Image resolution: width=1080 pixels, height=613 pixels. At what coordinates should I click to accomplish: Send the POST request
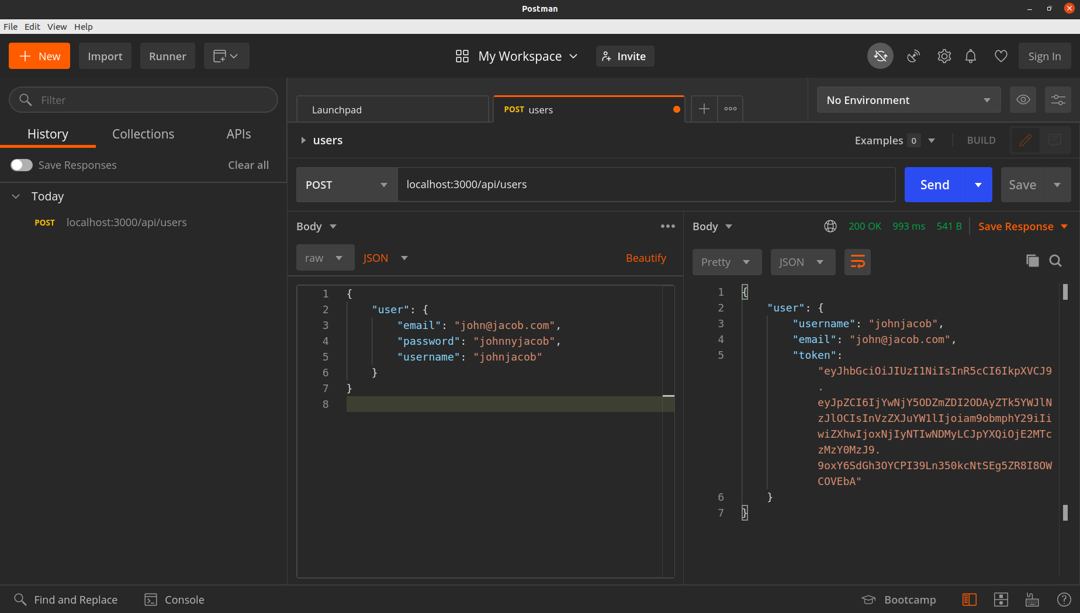[x=935, y=185]
